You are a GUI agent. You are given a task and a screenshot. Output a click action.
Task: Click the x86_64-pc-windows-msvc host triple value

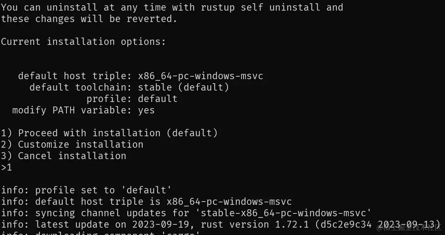[201, 76]
